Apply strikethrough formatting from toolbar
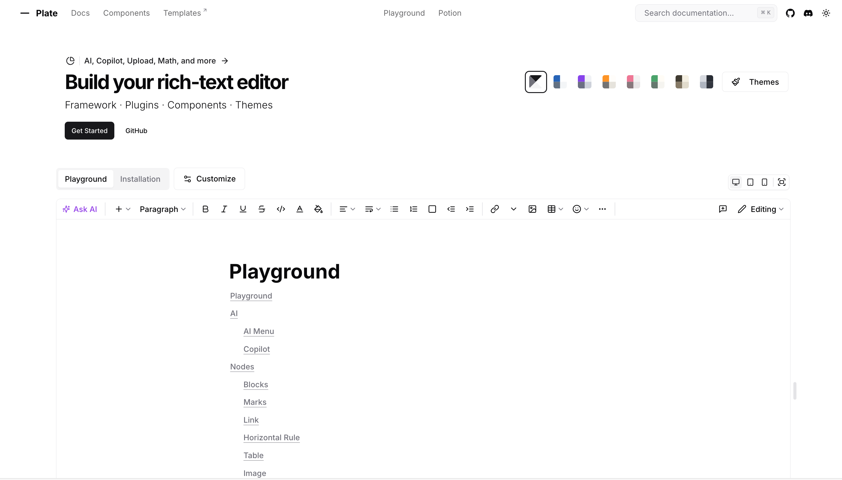842x480 pixels. [262, 209]
